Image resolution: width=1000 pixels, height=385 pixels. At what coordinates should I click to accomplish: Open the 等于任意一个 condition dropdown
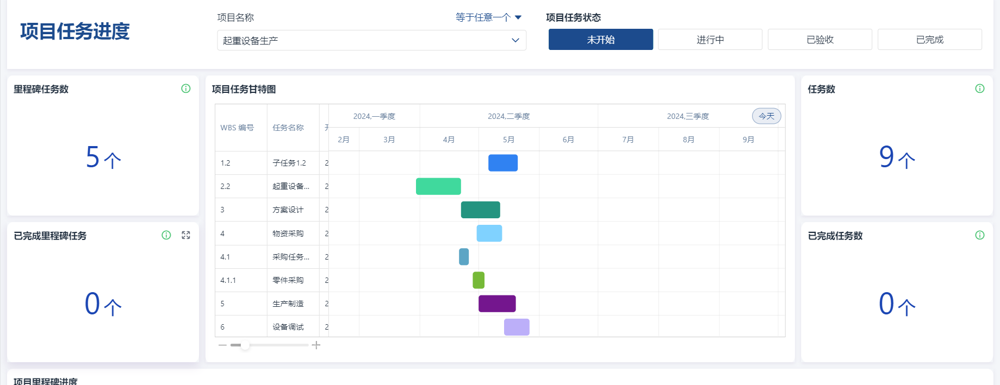point(488,17)
